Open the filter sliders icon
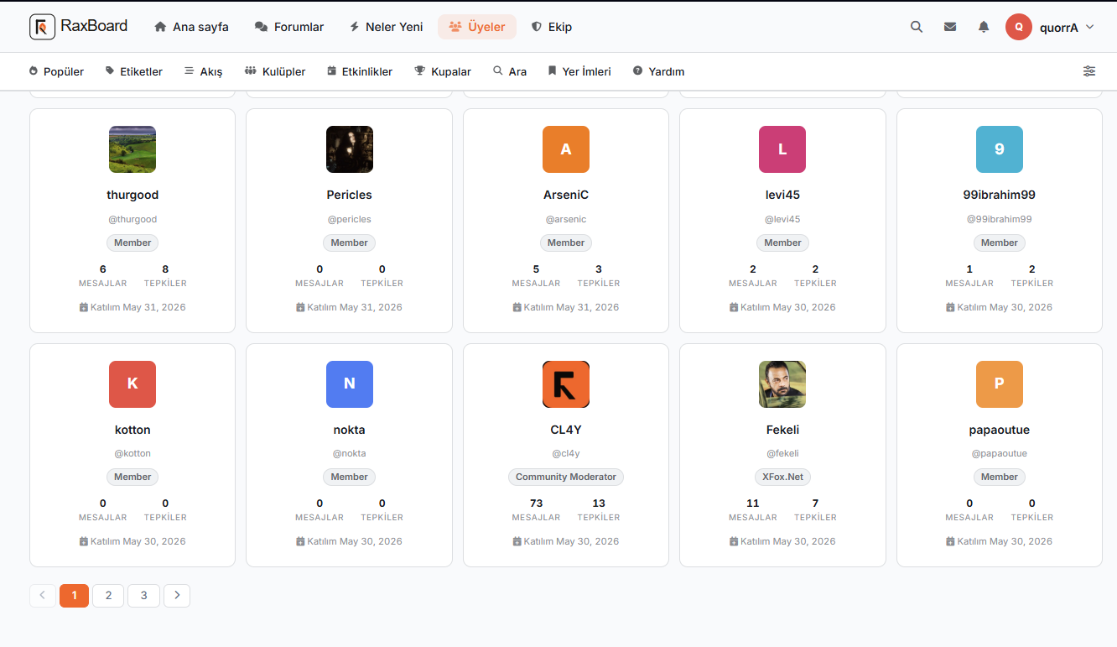Screen dimensions: 1117x647 tap(1089, 71)
